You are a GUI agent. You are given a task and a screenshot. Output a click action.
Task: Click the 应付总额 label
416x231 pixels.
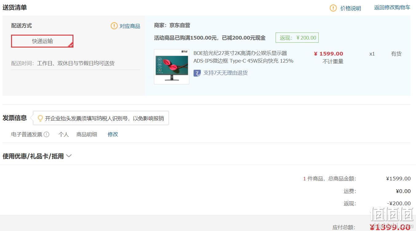pyautogui.click(x=344, y=228)
